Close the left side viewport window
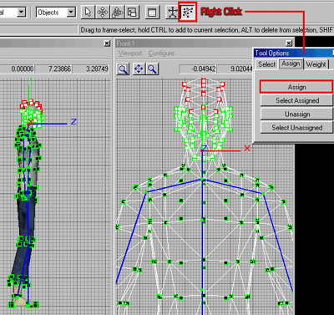Screen dimensions: 334x315 coord(107,43)
